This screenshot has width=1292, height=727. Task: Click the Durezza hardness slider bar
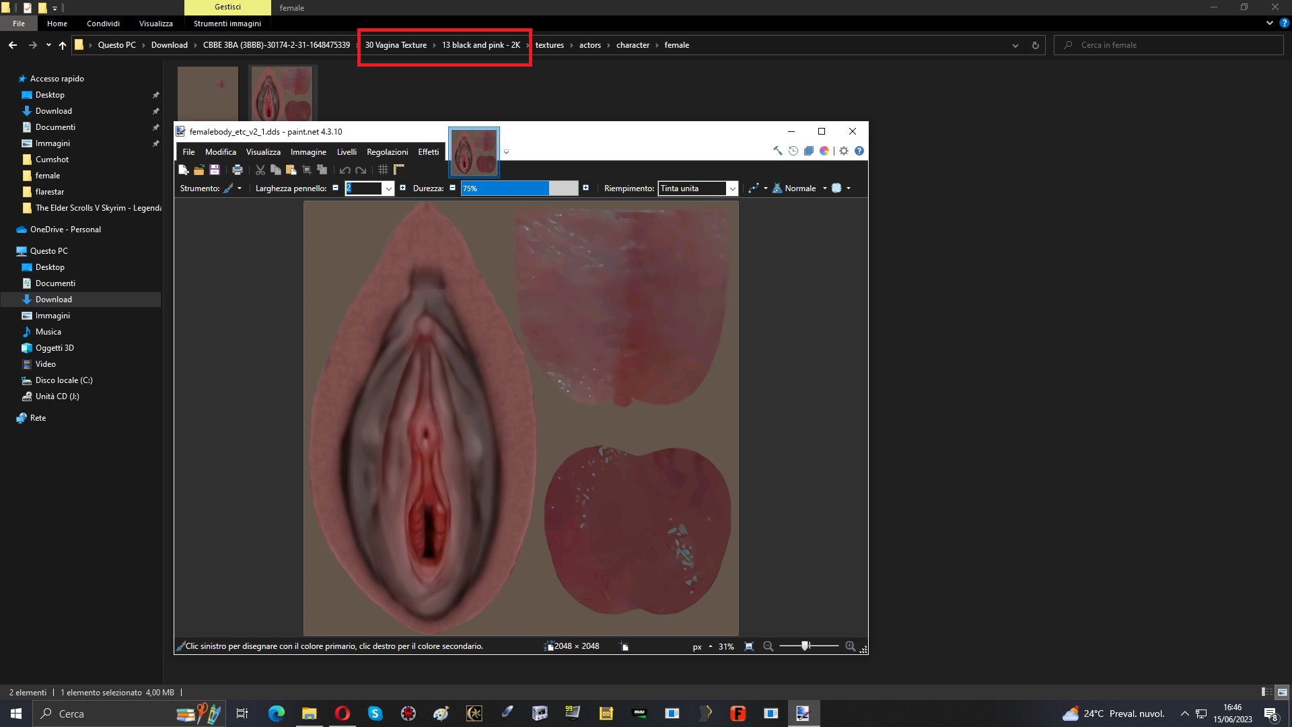click(x=519, y=188)
